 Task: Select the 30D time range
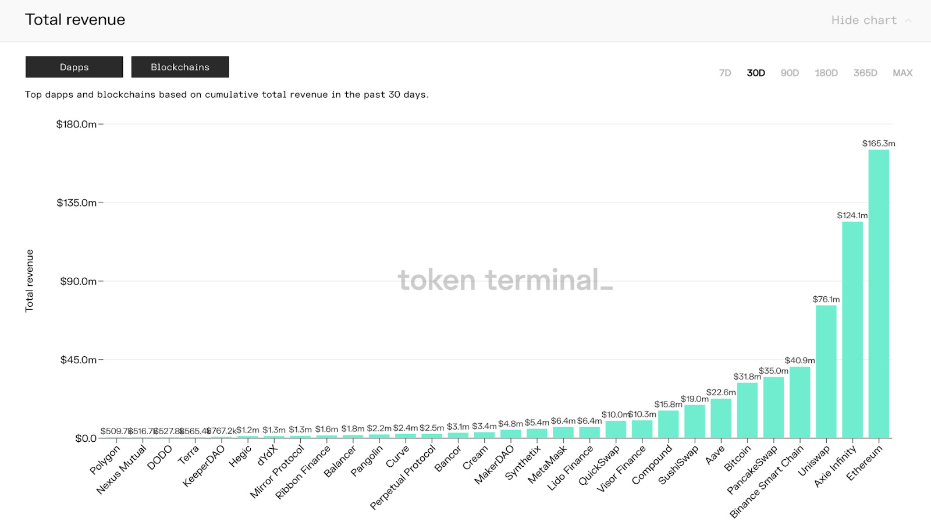pos(756,73)
